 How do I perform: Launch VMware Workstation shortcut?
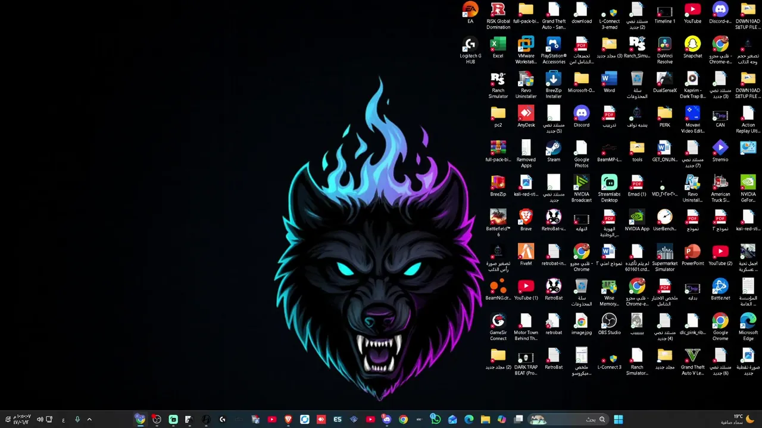point(526,51)
